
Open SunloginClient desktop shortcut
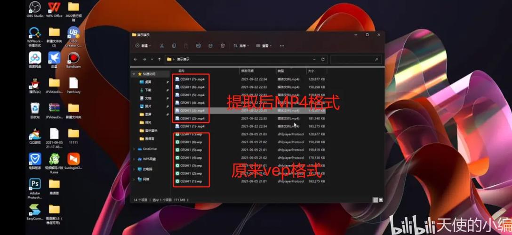(73, 161)
